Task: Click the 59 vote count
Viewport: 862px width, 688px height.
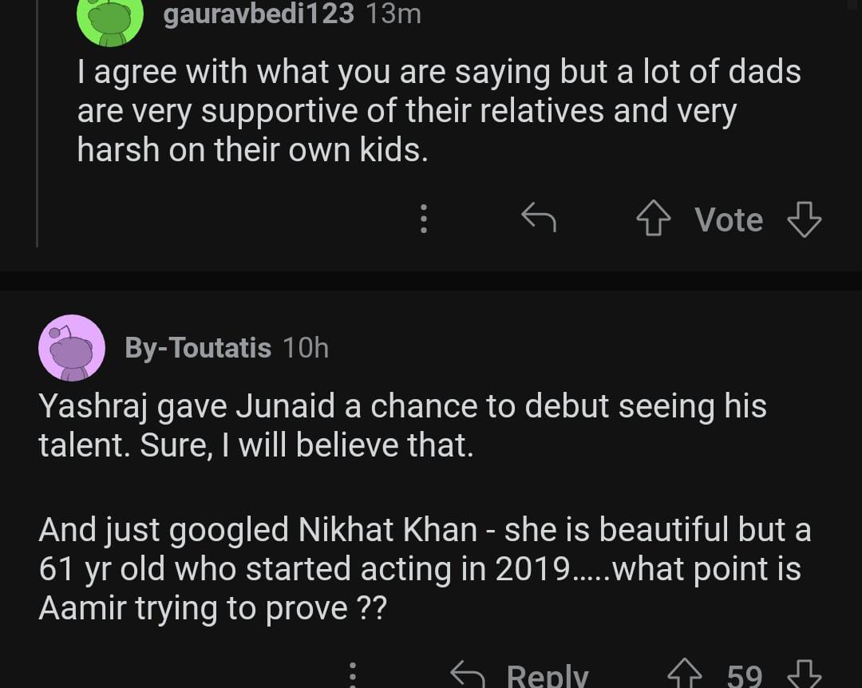Action: pos(744,676)
